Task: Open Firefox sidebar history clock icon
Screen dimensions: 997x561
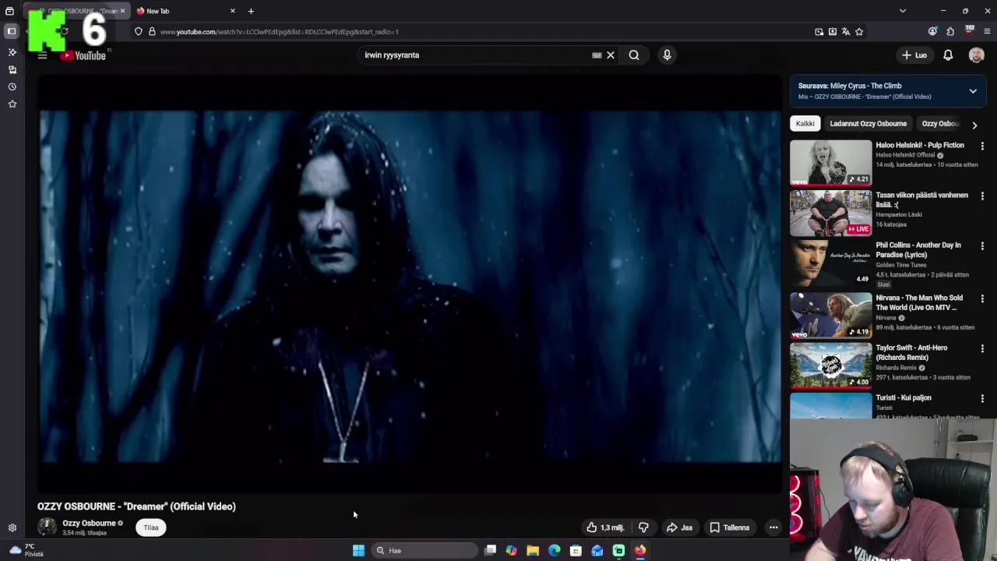Action: (x=12, y=86)
